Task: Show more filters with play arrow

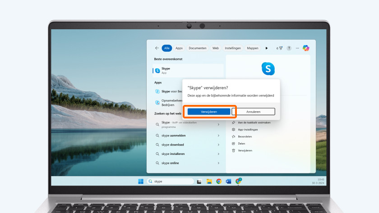Action: [267, 48]
